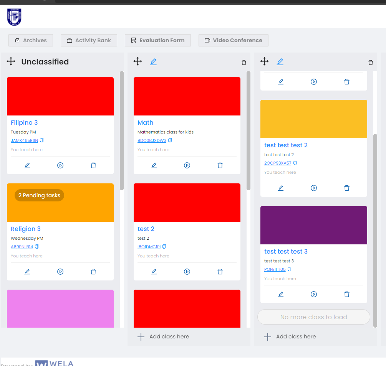Viewport: 386px width, 366px height.
Task: Delete the test test test 3 class
Action: 347,294
